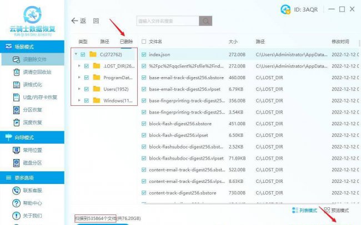361x225 pixels.
Task: Switch to the 路径 tree tab
Action: (x=105, y=42)
